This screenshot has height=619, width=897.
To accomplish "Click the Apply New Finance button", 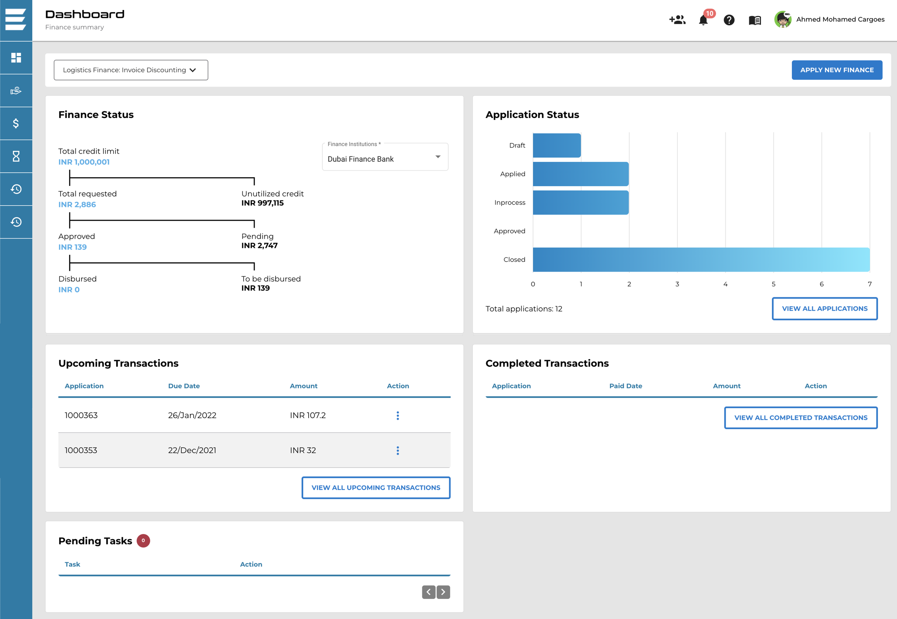I will click(x=836, y=70).
